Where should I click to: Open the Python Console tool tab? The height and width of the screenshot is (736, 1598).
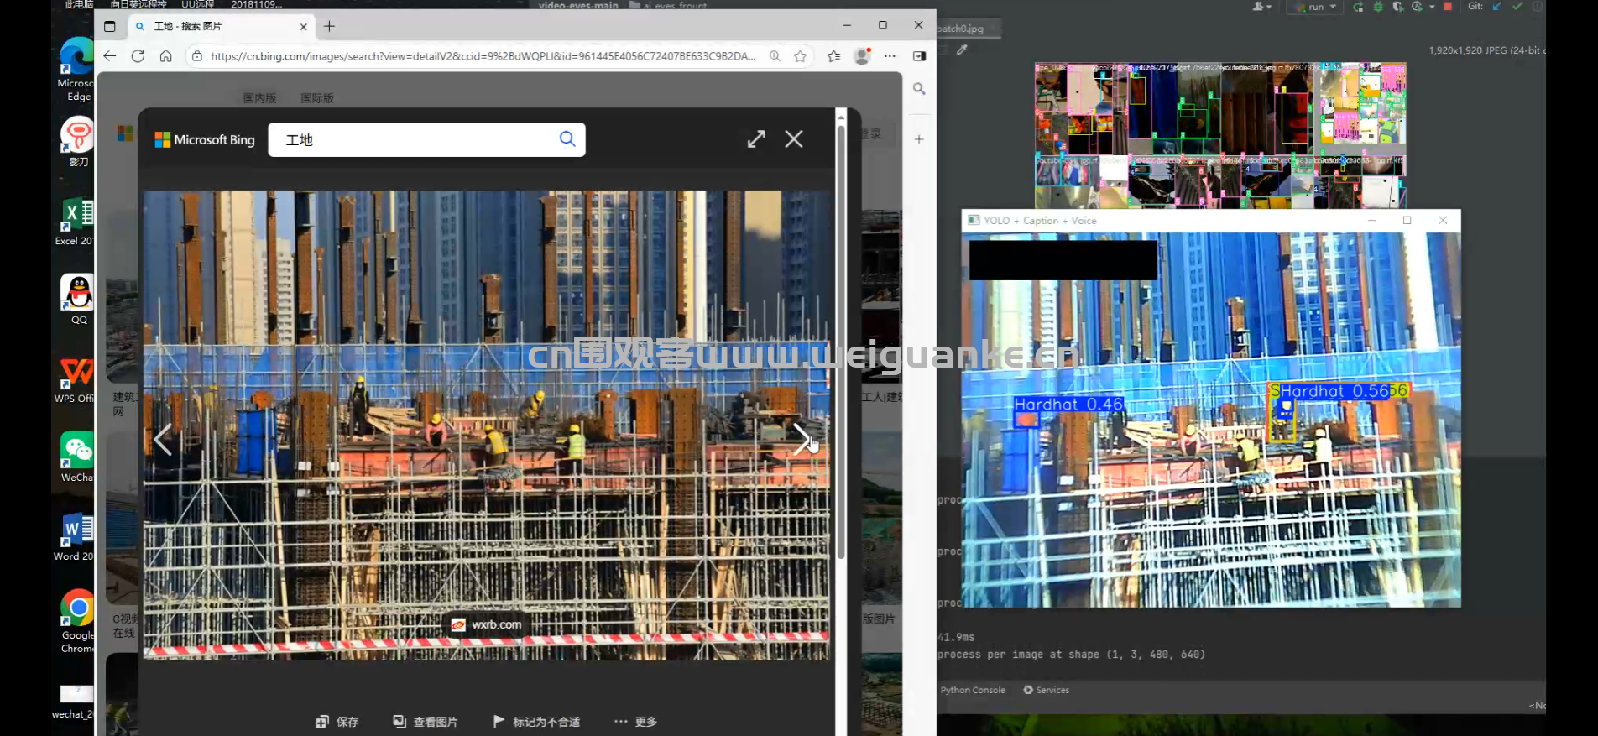(x=973, y=690)
